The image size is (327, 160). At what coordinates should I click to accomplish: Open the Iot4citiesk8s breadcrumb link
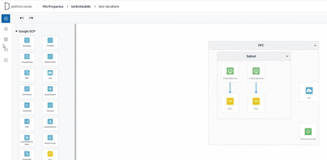(81, 6)
